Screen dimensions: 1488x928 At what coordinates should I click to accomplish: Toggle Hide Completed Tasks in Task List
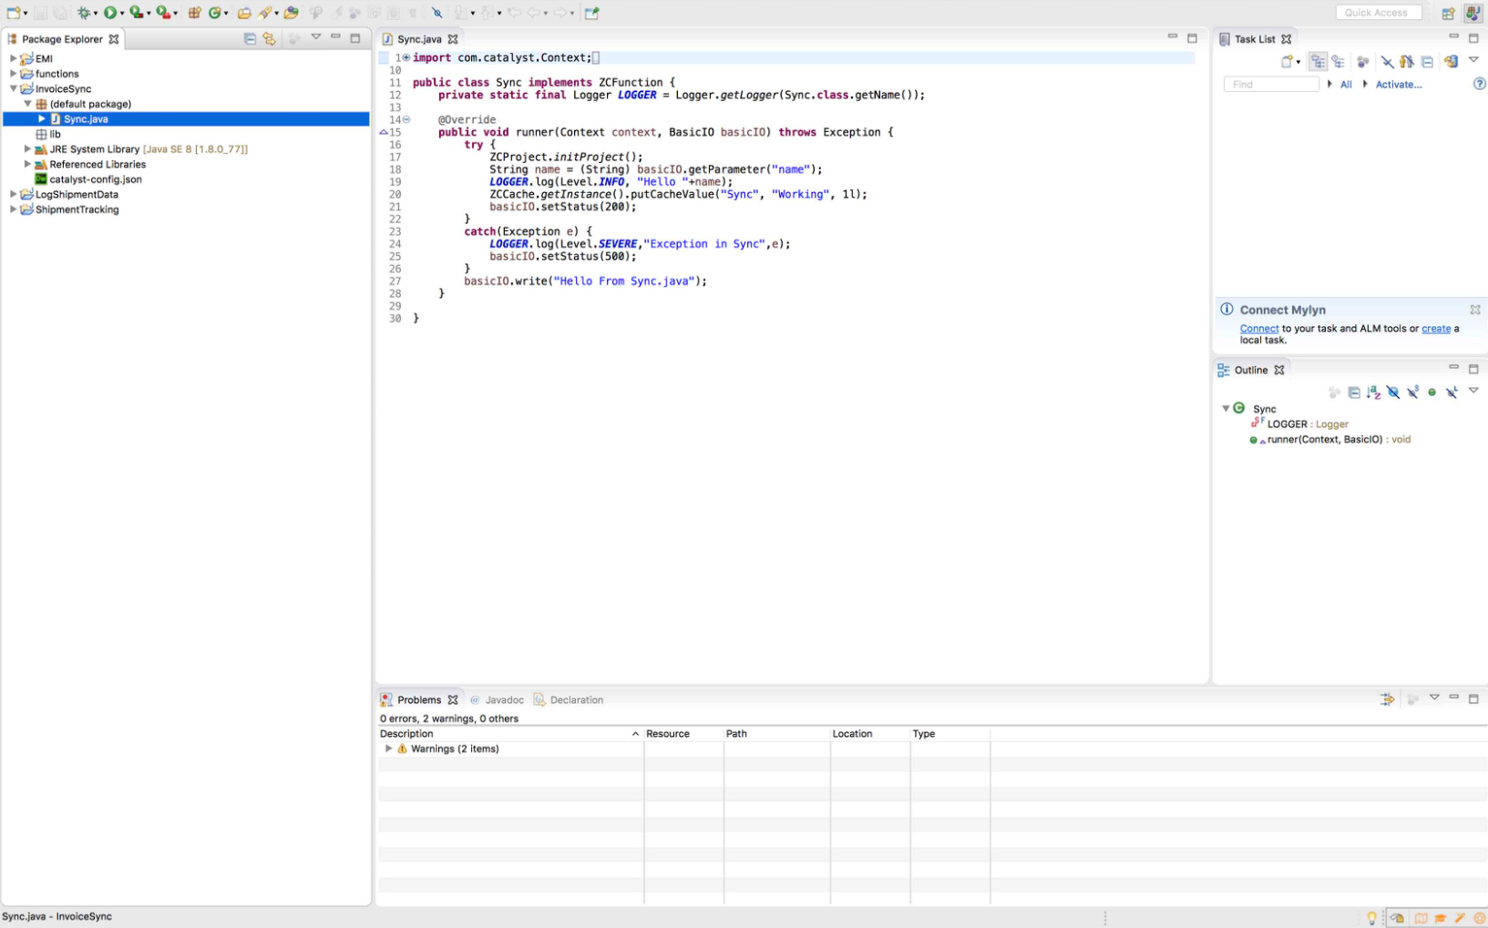click(x=1387, y=62)
